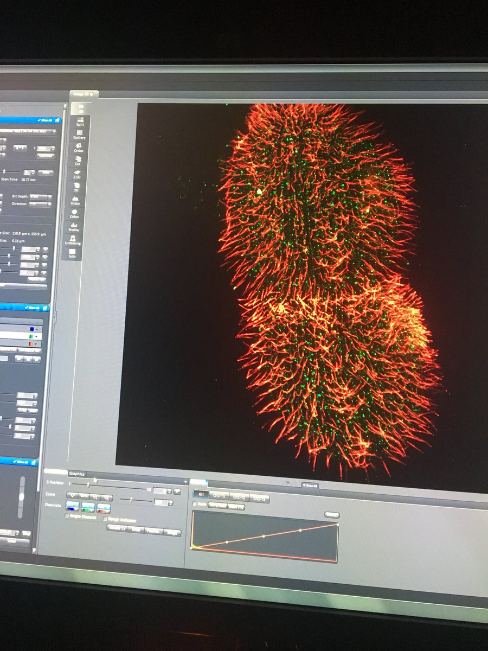Image resolution: width=488 pixels, height=651 pixels.
Task: Click the Best Fit button
Action: pyautogui.click(x=236, y=507)
